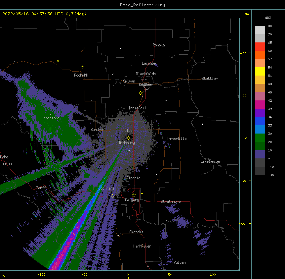The image size is (285, 279).
Task: Click the RedDeer city label
Action: [145, 84]
